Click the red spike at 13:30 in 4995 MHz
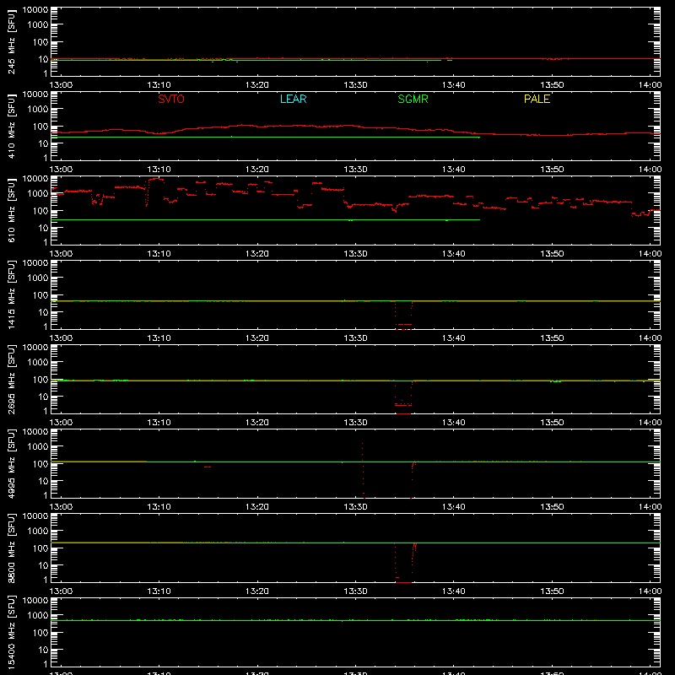The height and width of the screenshot is (675, 675). [363, 470]
